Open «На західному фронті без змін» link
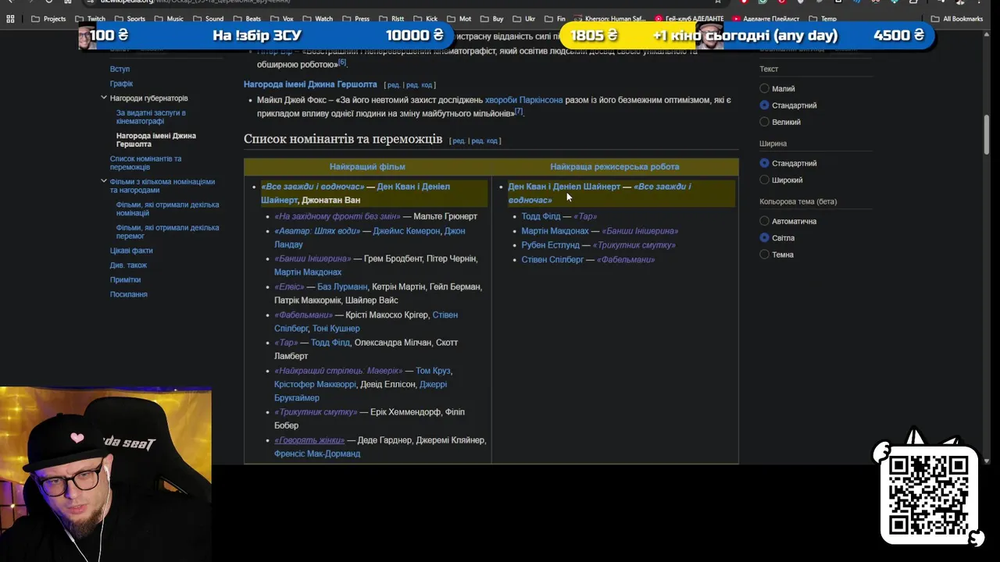1000x562 pixels. [x=337, y=217]
